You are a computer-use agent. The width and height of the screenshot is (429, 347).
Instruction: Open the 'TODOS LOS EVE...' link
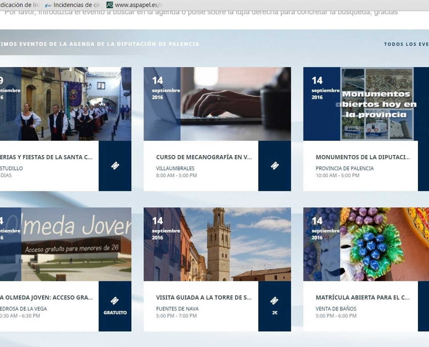[406, 44]
